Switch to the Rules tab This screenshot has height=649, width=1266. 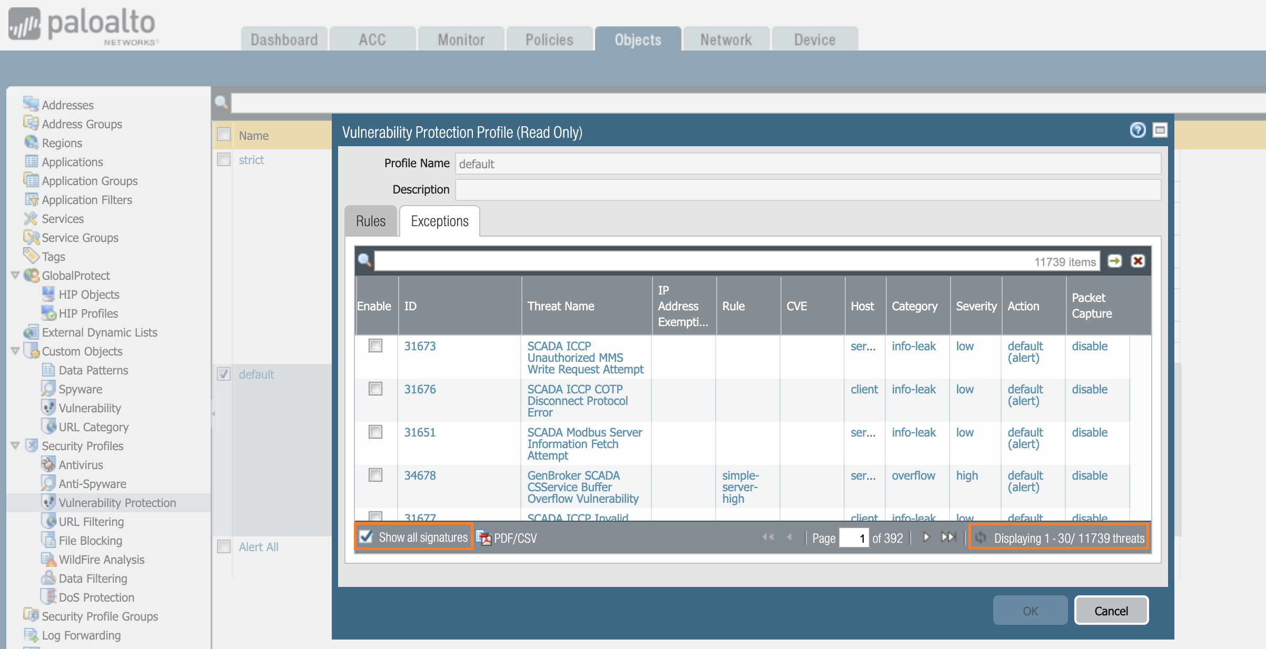coord(370,221)
